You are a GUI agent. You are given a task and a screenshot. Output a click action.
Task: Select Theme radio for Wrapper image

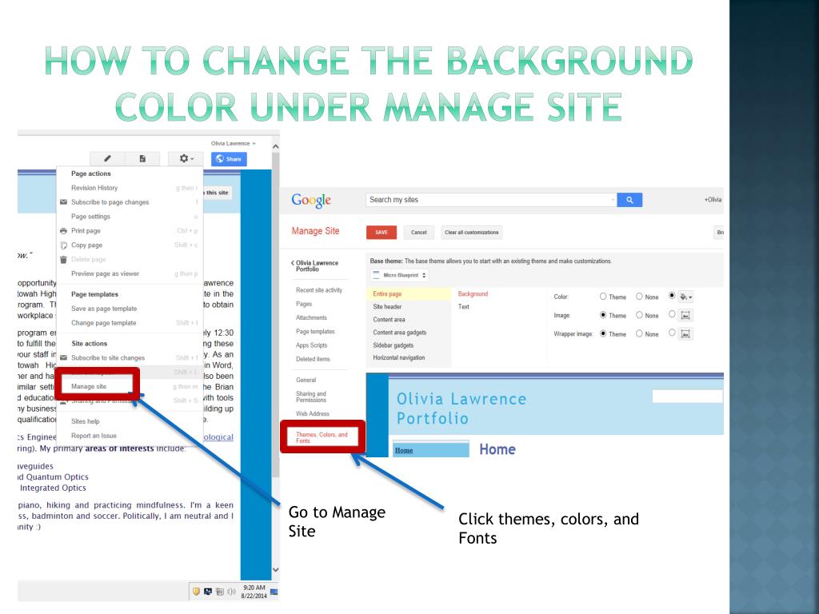coord(603,333)
